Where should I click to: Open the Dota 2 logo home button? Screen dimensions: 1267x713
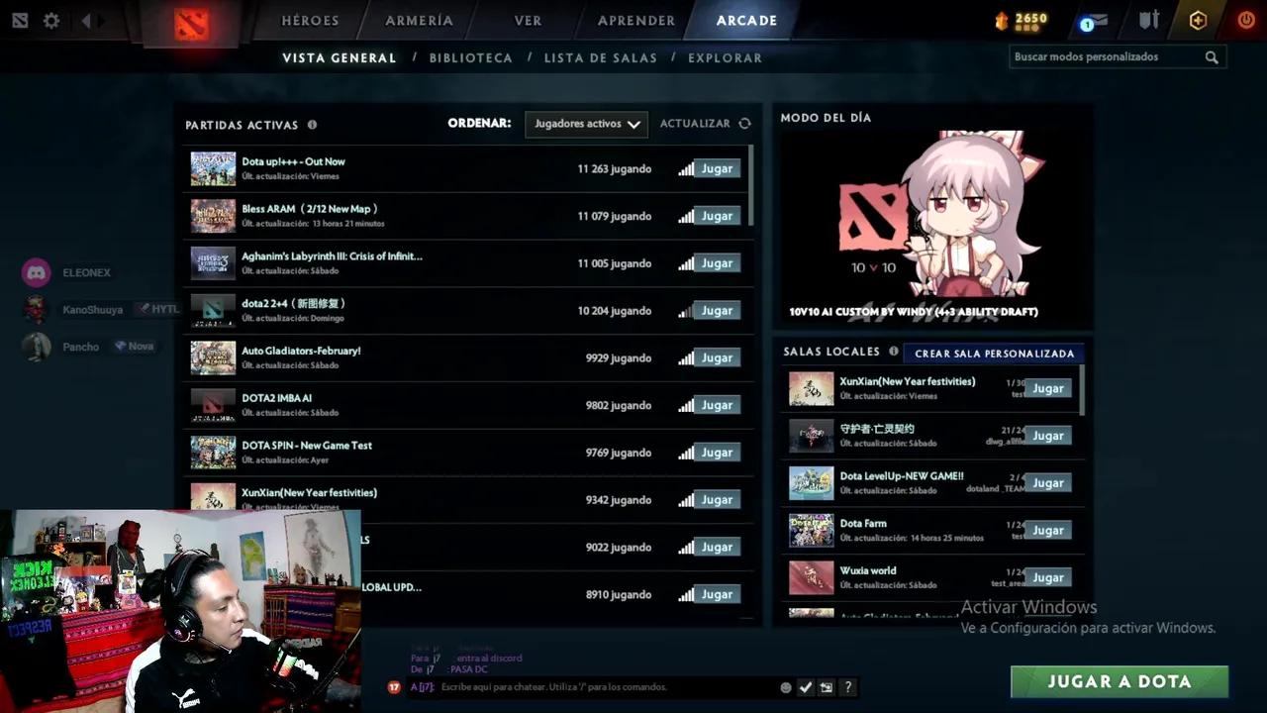point(191,23)
